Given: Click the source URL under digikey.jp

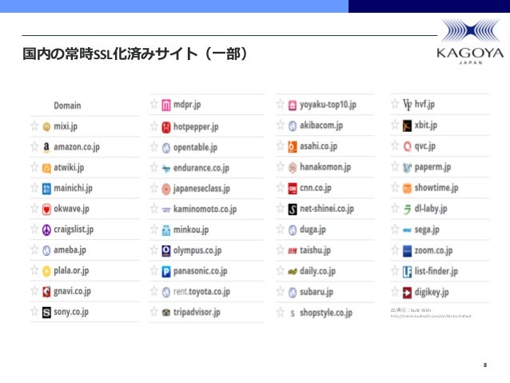Looking at the screenshot, I should 431,316.
